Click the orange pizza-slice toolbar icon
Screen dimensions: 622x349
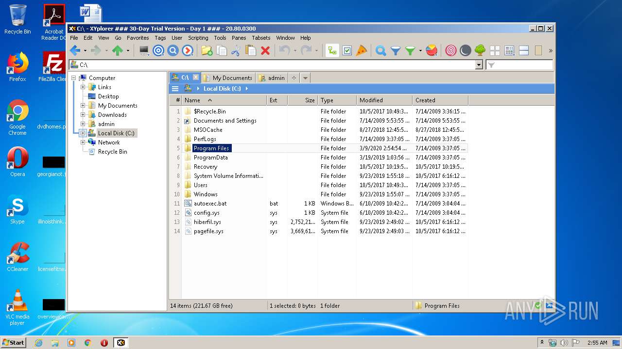[362, 50]
